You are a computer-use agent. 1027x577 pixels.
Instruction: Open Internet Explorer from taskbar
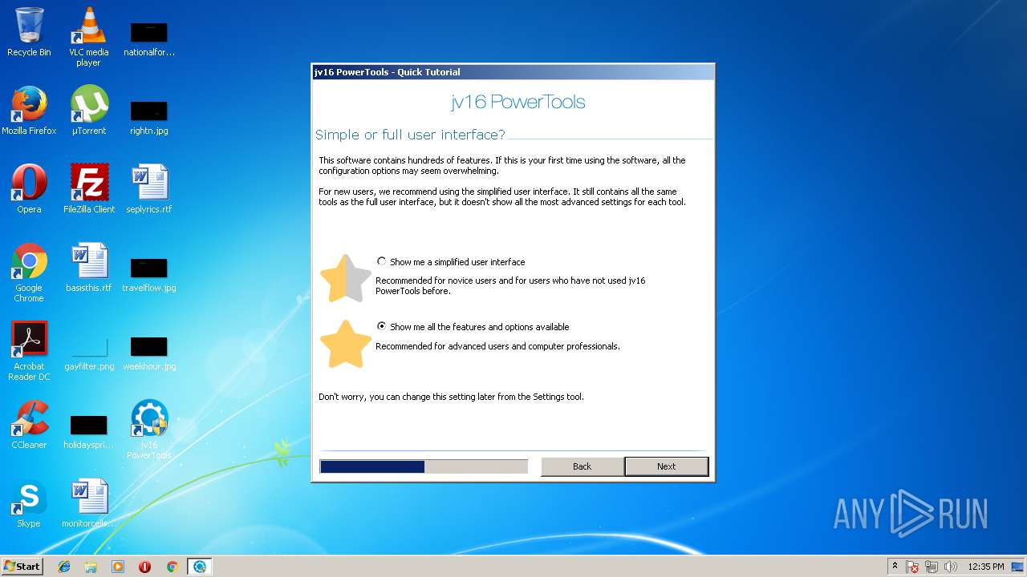64,567
